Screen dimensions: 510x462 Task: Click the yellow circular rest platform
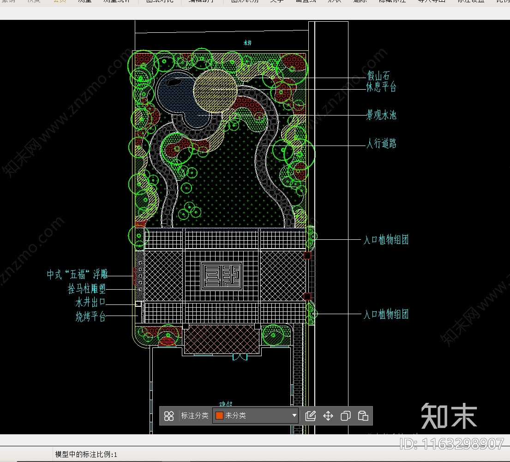[x=215, y=91]
